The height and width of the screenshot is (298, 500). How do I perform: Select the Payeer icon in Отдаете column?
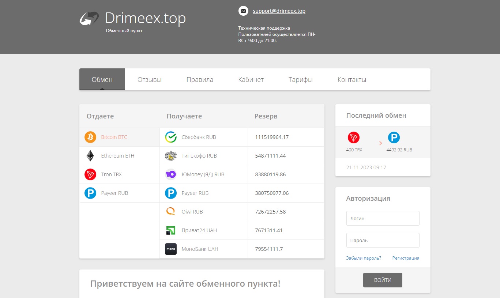click(90, 193)
